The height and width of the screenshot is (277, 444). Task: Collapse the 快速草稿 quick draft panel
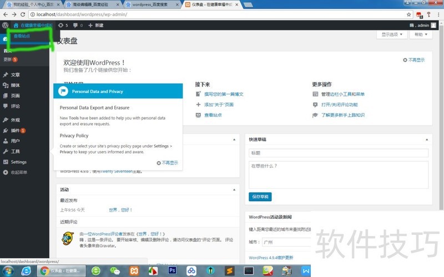(x=427, y=140)
